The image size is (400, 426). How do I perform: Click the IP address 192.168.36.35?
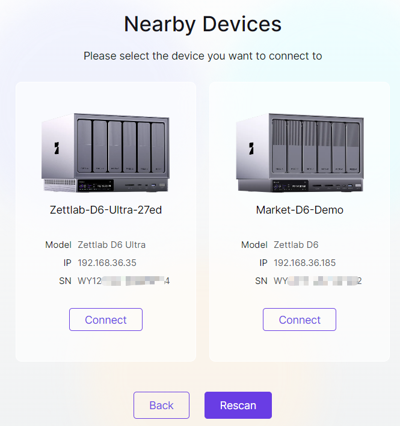(x=107, y=263)
